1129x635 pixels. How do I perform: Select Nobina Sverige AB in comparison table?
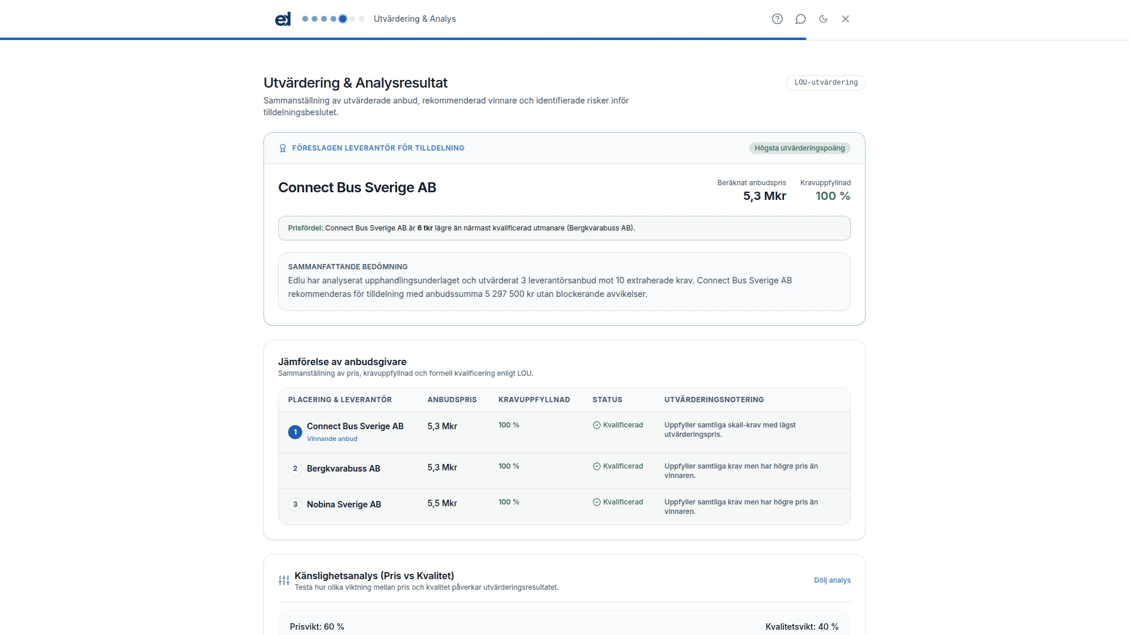[x=344, y=504]
